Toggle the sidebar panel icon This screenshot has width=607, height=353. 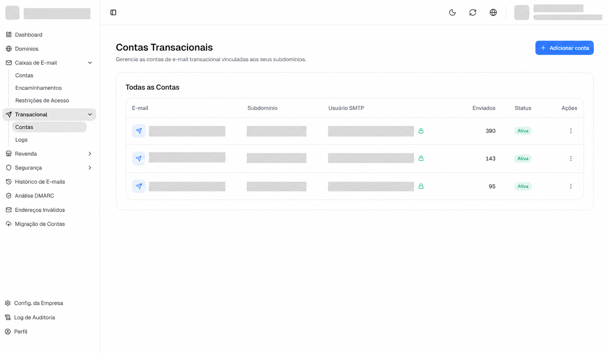(x=113, y=13)
